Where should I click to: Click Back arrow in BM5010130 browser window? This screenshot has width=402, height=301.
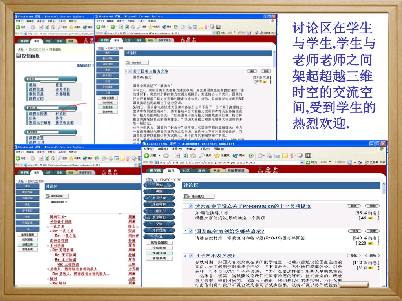click(147, 155)
